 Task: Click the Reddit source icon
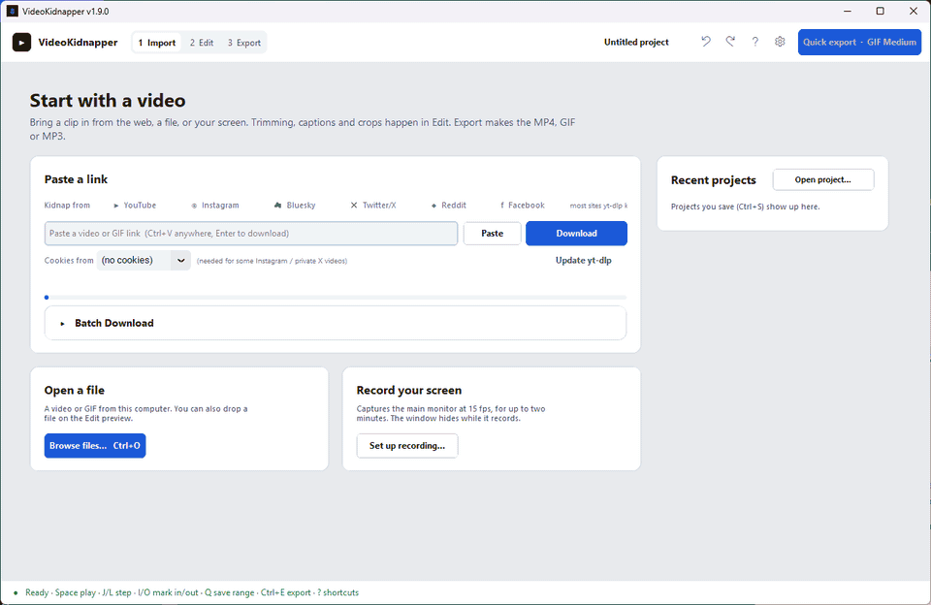434,206
